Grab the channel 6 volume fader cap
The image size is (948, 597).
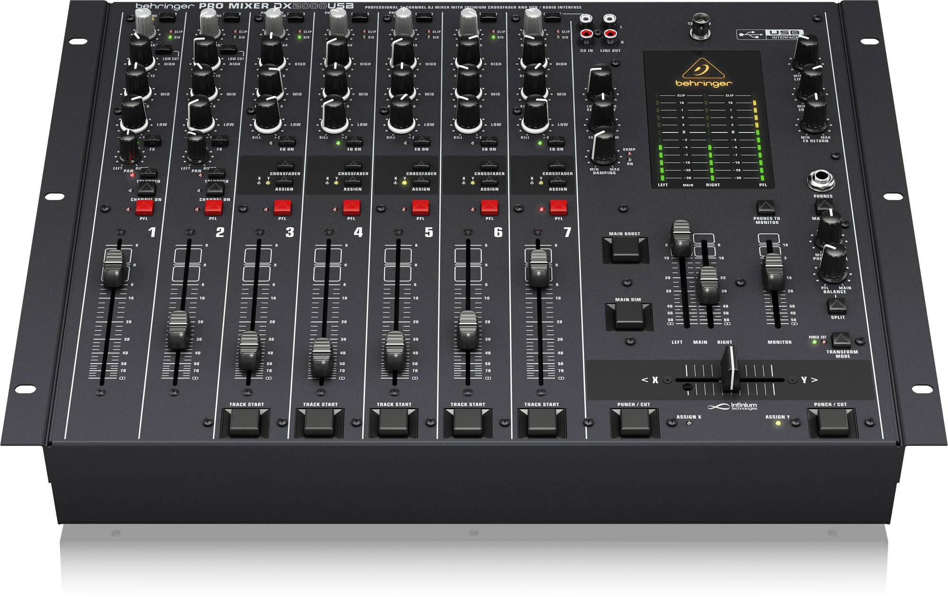tap(468, 331)
